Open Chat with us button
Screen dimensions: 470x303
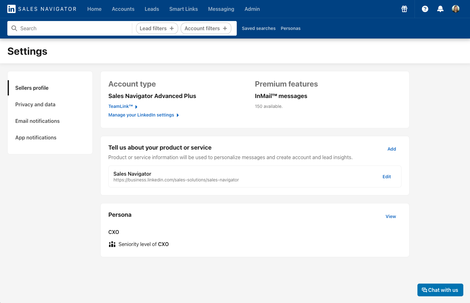[x=440, y=290]
